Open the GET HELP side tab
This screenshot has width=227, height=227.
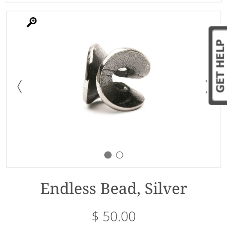218,66
